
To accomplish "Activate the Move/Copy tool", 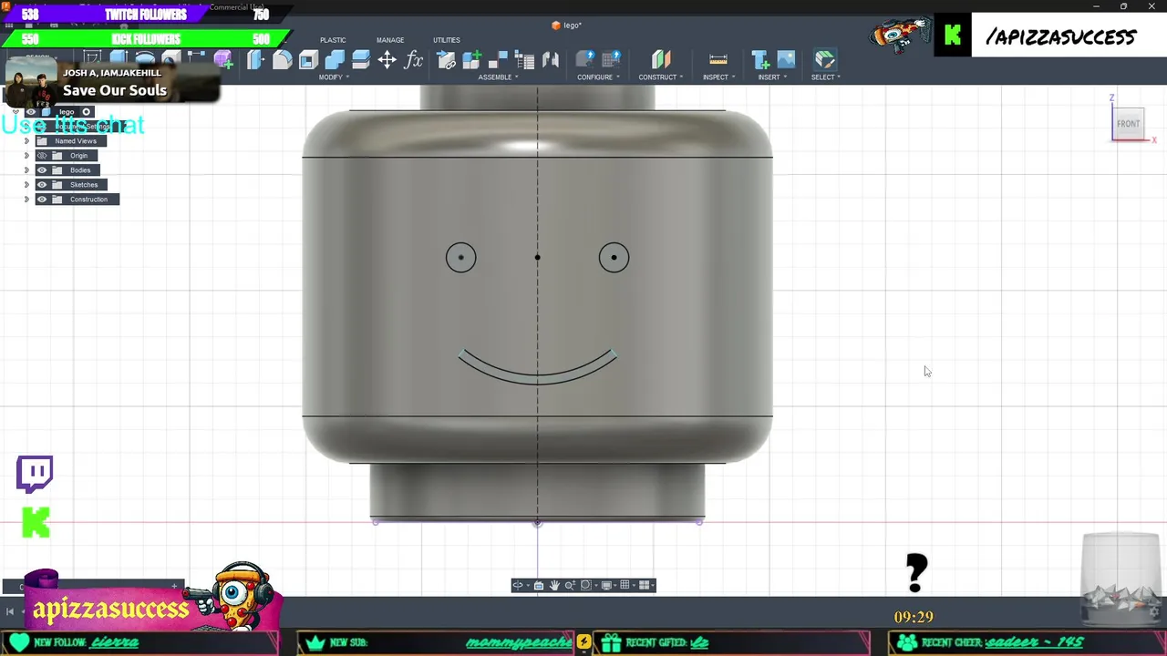I will (x=387, y=60).
